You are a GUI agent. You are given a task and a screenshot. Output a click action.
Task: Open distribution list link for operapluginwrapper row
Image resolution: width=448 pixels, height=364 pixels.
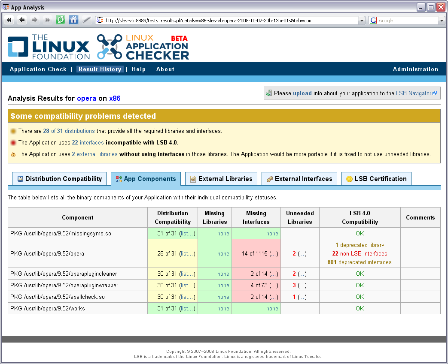pos(187,285)
